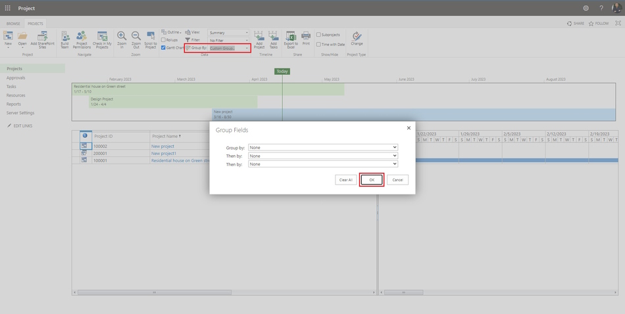Open Reports in the left navigation

(x=14, y=104)
